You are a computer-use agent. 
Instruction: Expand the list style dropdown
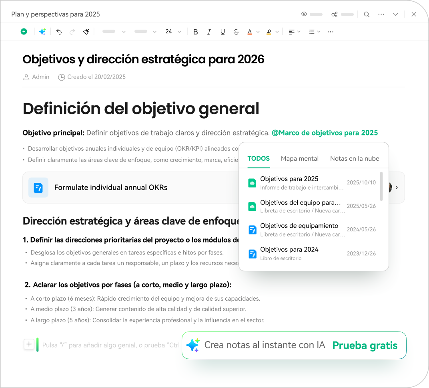point(314,32)
